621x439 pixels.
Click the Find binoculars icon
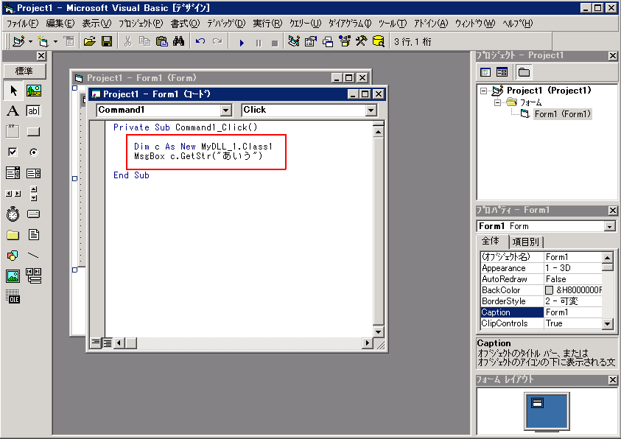(x=178, y=42)
